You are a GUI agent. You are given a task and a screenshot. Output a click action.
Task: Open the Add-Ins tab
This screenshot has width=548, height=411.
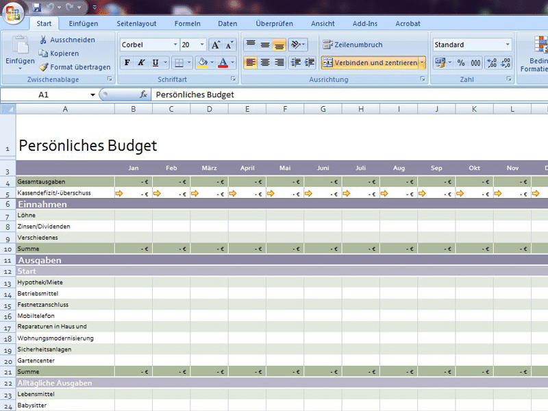(365, 24)
